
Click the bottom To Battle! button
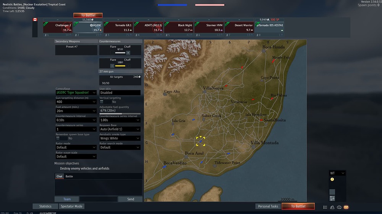298,206
